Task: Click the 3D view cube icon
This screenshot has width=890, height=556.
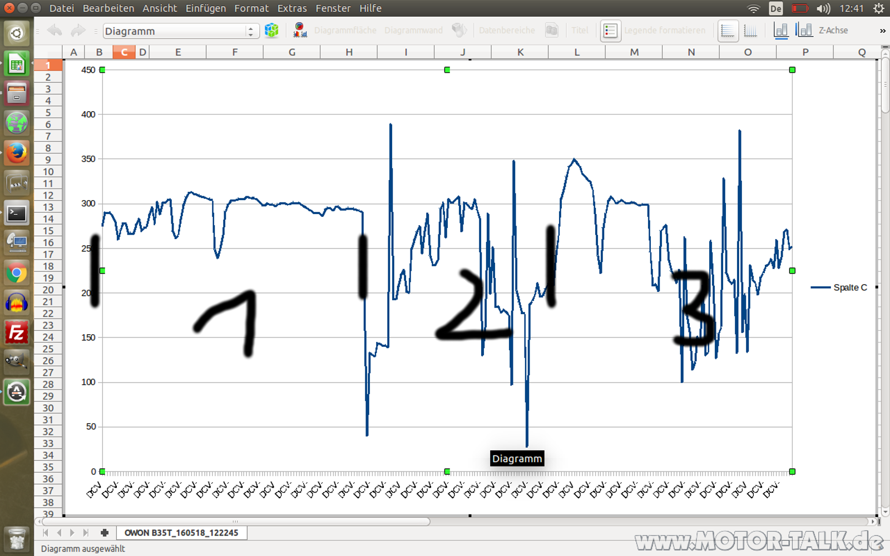Action: coord(271,31)
